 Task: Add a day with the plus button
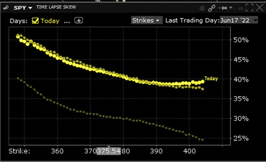pos(79,21)
